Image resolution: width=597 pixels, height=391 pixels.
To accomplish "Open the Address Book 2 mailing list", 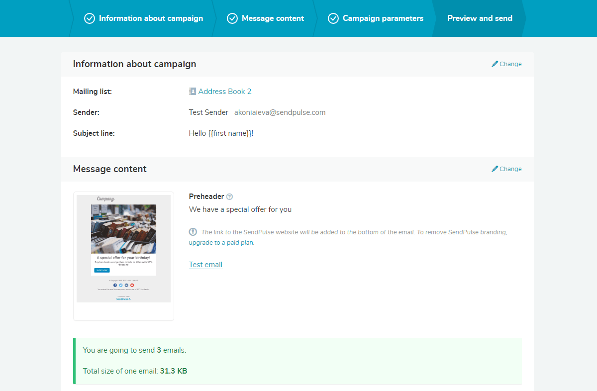I will pyautogui.click(x=225, y=92).
